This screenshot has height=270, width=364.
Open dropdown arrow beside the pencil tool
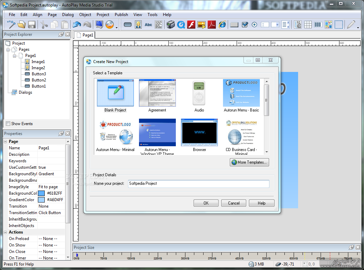(358, 28)
